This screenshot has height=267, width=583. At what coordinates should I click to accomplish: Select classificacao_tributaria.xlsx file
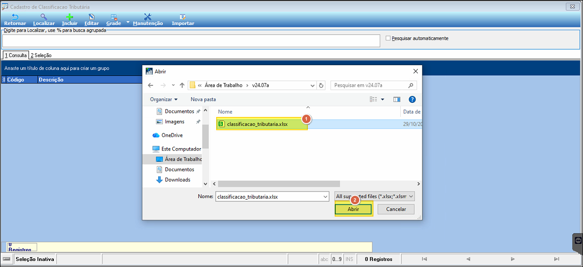(257, 124)
